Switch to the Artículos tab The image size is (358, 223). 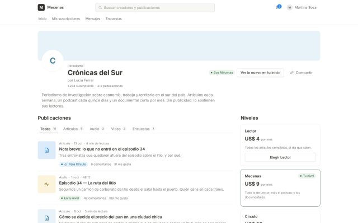click(x=73, y=129)
